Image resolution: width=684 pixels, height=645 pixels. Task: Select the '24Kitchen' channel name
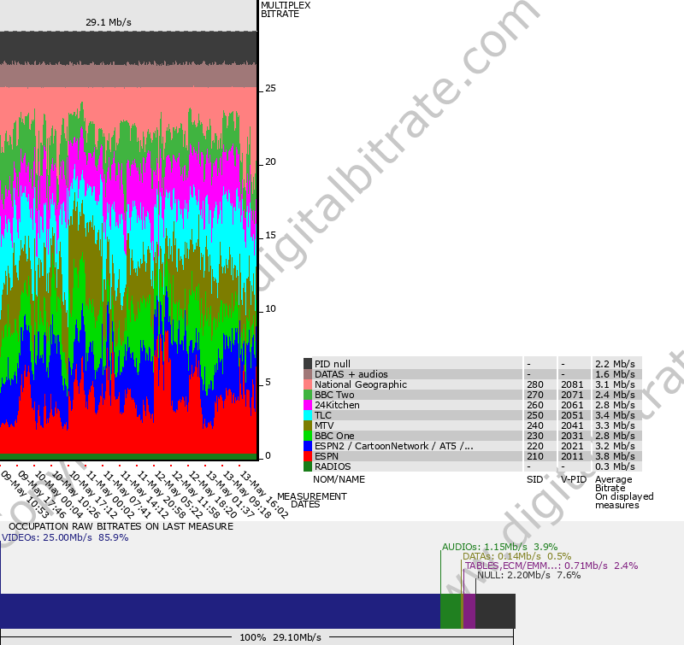pyautogui.click(x=337, y=405)
